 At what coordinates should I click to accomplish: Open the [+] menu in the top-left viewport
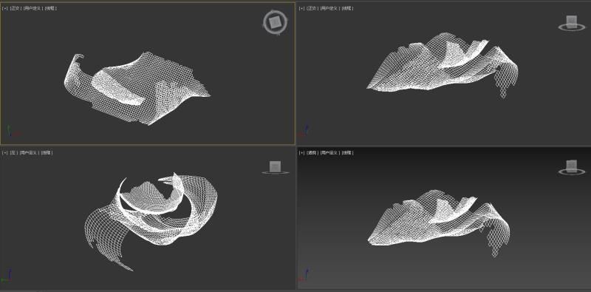(5, 8)
